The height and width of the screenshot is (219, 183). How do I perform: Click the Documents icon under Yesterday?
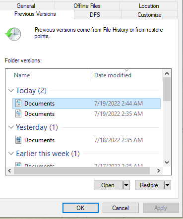(18, 140)
